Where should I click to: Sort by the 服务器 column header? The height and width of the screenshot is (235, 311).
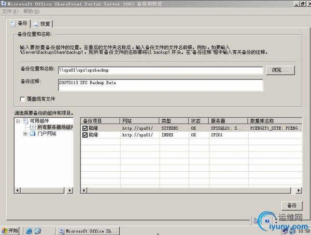229,121
